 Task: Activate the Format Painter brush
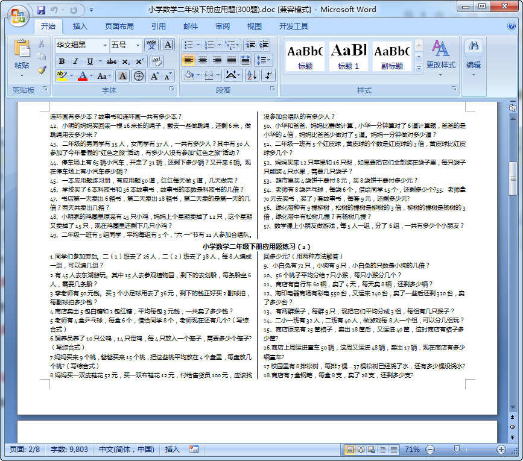point(42,70)
